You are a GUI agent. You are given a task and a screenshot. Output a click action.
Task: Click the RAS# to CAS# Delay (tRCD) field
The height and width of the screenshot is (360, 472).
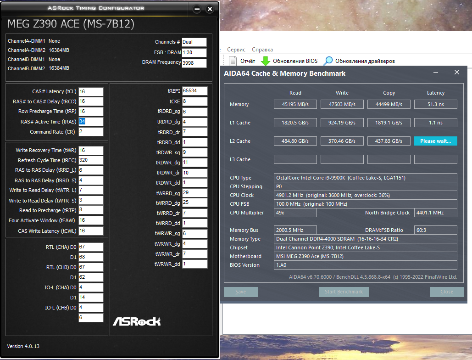91,101
